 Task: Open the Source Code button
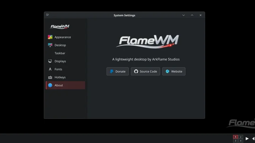(146, 71)
